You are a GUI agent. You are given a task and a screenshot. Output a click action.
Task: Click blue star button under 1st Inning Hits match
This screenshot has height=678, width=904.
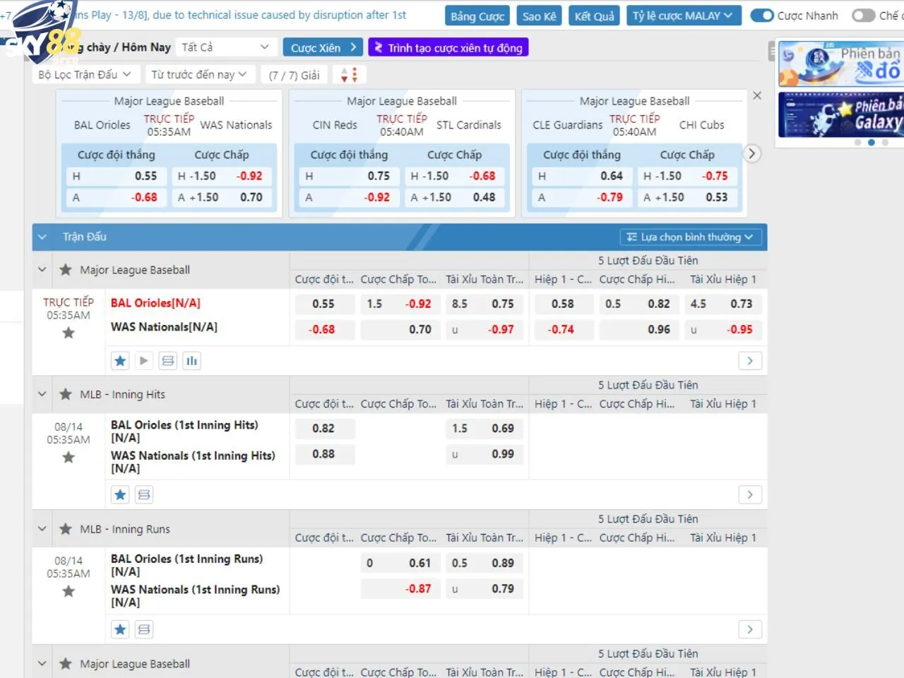(120, 495)
